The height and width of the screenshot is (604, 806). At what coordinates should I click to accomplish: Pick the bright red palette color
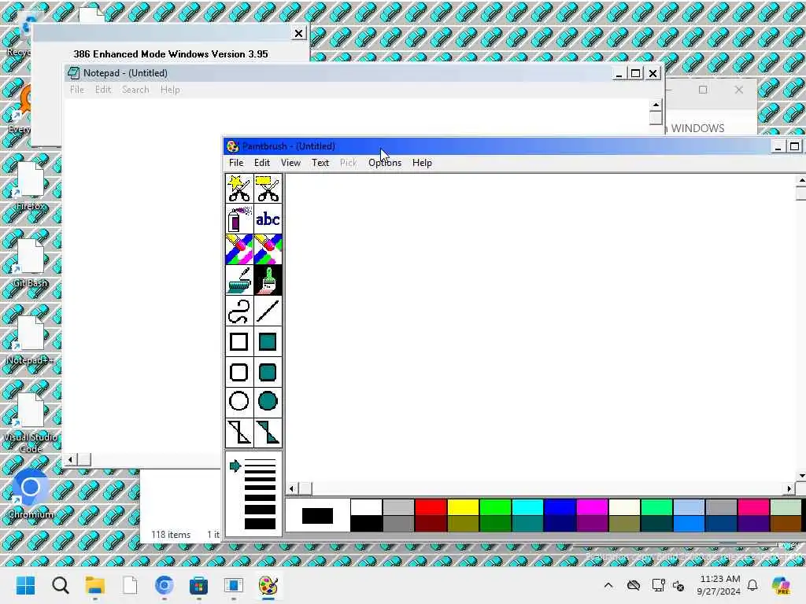coord(431,507)
